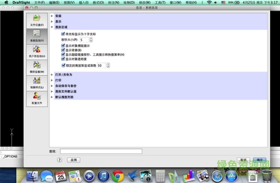
Task: Open iTunes from the Dock
Action: [103, 176]
